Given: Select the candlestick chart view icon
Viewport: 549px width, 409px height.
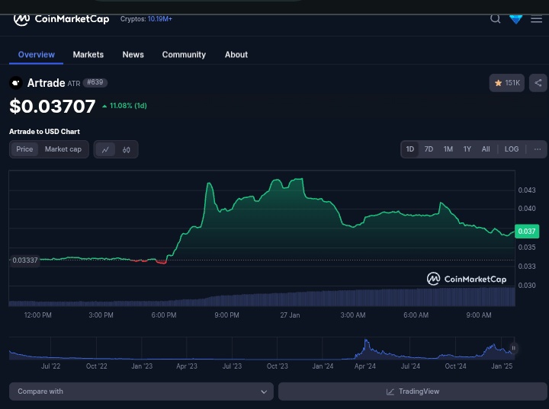Looking at the screenshot, I should tap(127, 150).
